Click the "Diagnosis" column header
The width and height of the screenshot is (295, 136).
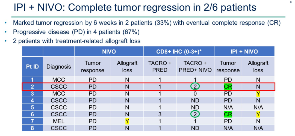pyautogui.click(x=58, y=67)
